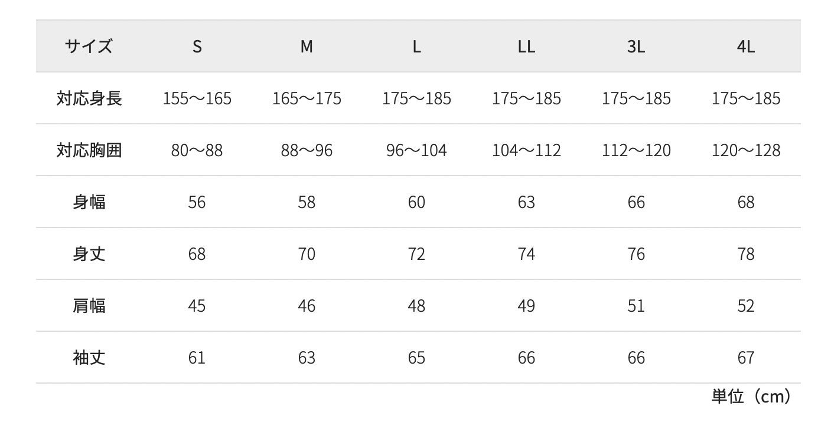Select the 身丈 value 72 for L
Image resolution: width=831 pixels, height=429 pixels.
point(416,254)
